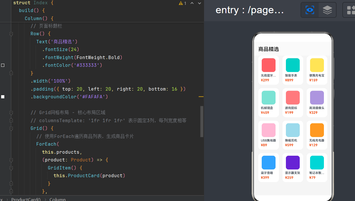Click the grid icon beside layers button
This screenshot has width=355, height=201.
350,10
